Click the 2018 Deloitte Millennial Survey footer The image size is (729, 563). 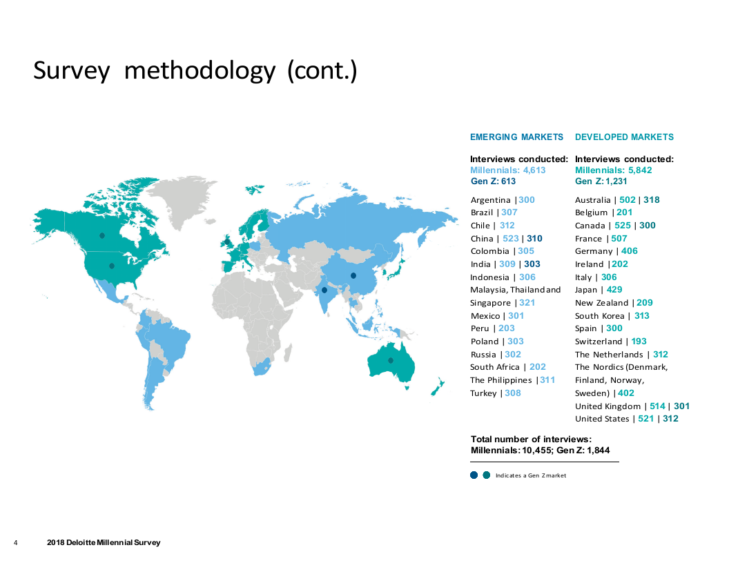[104, 542]
